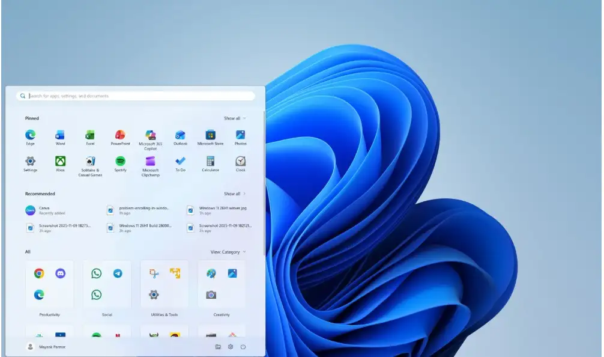This screenshot has height=357, width=604.
Task: Start Solitaire & Casual Games
Action: pyautogui.click(x=91, y=162)
